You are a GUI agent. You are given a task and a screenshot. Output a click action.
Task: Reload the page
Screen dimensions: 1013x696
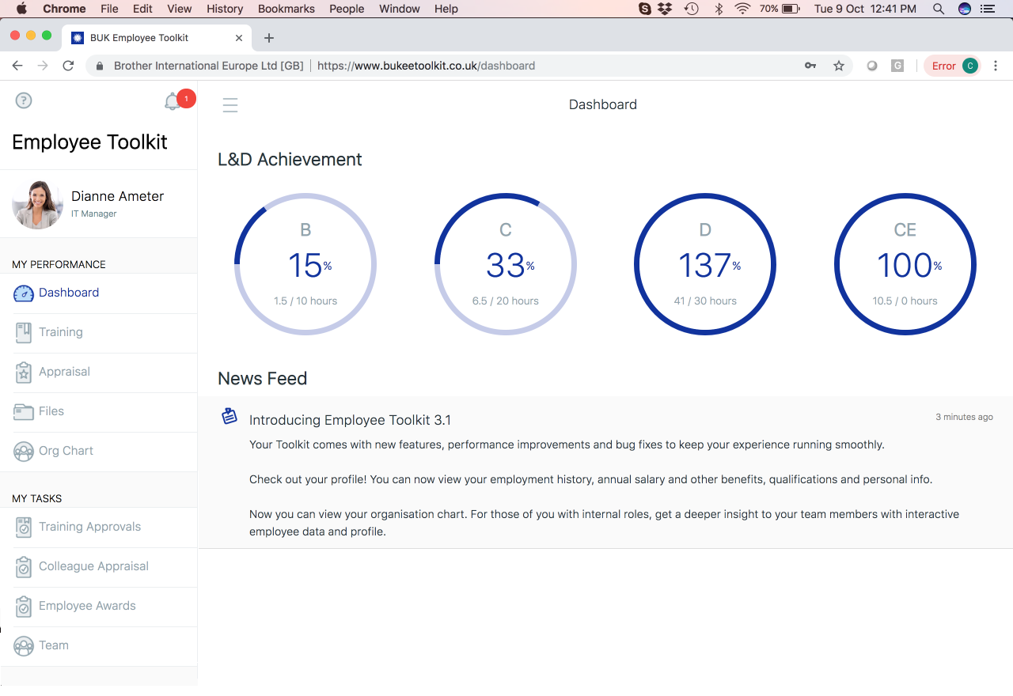pos(68,66)
